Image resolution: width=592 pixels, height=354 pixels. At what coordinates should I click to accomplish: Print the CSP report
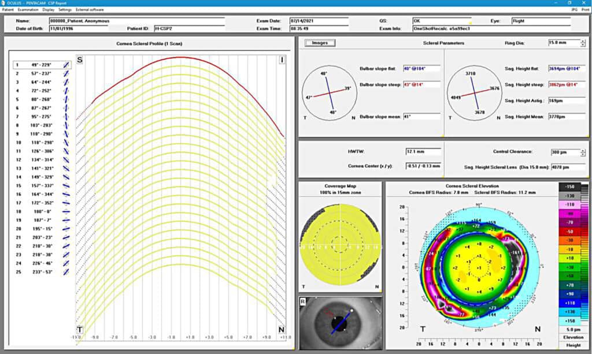point(585,9)
